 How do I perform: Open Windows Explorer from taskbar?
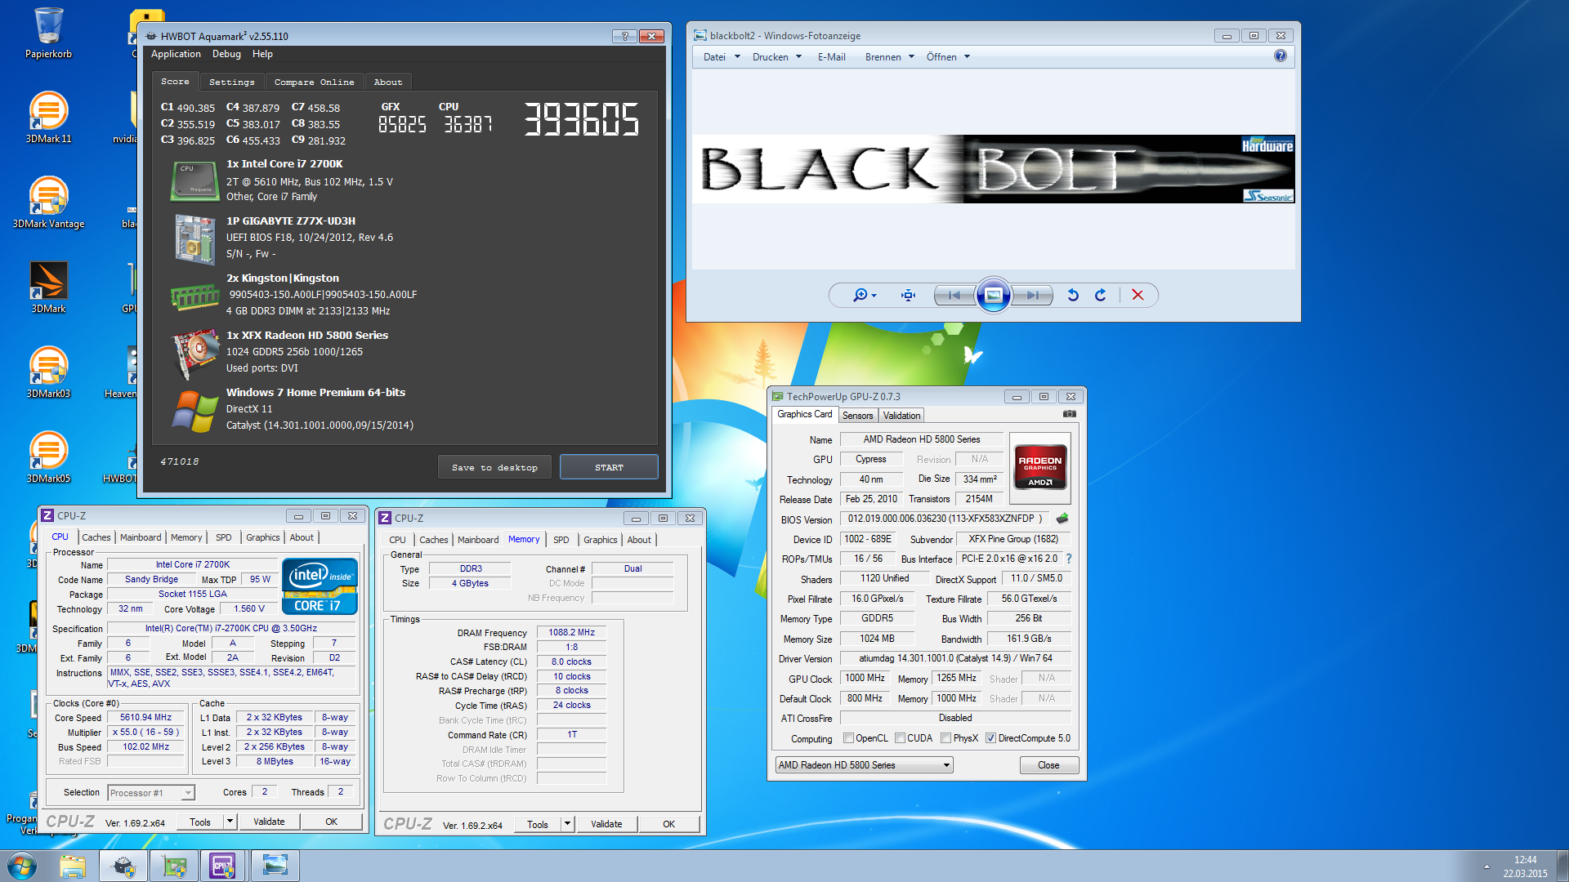(x=73, y=866)
